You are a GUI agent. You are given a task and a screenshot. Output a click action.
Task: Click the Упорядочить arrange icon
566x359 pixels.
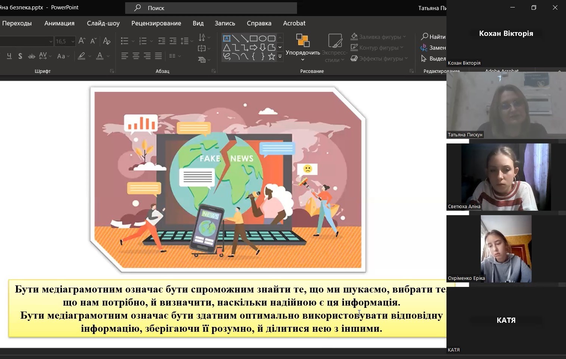click(x=303, y=40)
